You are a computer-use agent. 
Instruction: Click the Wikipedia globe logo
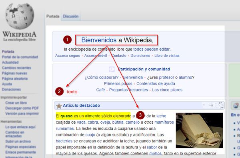click(x=20, y=16)
